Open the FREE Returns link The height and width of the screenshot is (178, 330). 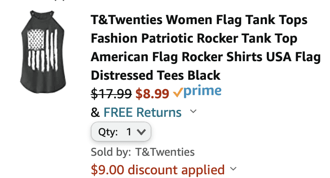click(143, 112)
